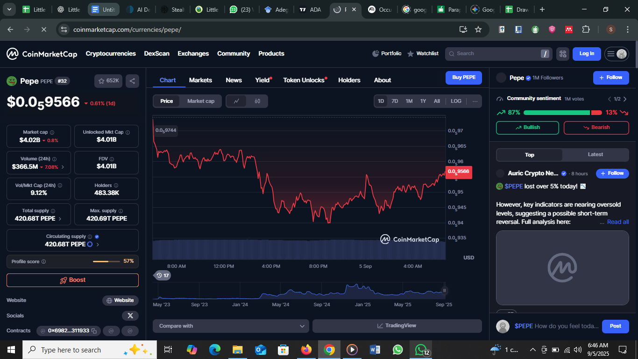
Task: Click the Volume (24h) info icon
Action: coord(55,159)
